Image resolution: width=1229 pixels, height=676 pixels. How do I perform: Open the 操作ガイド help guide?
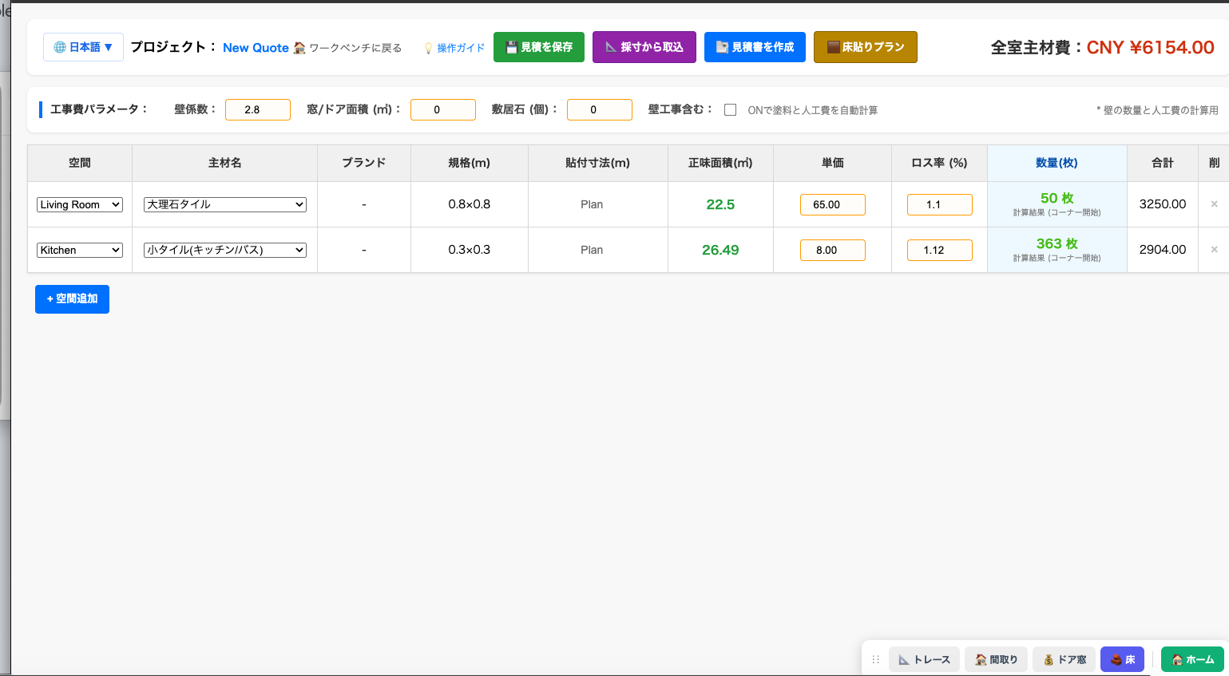pos(454,48)
